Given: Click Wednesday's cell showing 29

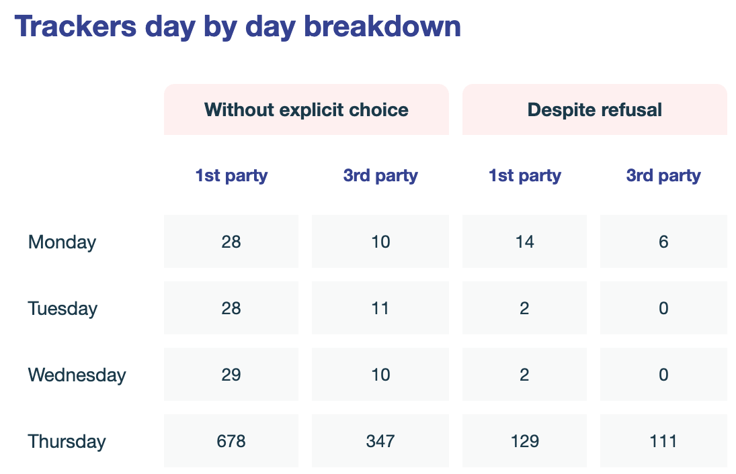Looking at the screenshot, I should pos(231,375).
